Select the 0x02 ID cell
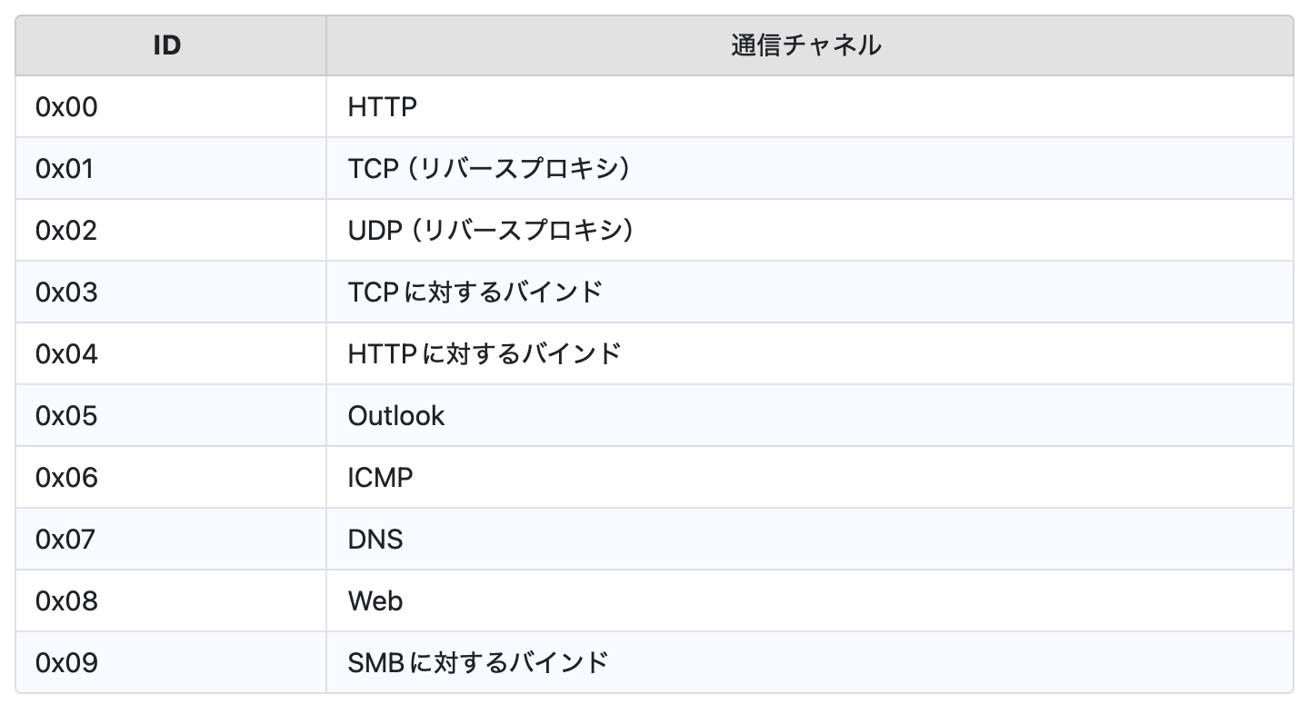The width and height of the screenshot is (1309, 714). (x=66, y=231)
